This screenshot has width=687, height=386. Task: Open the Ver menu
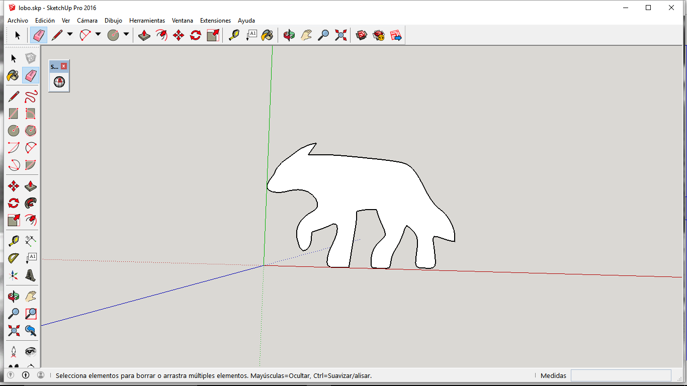[x=66, y=21]
